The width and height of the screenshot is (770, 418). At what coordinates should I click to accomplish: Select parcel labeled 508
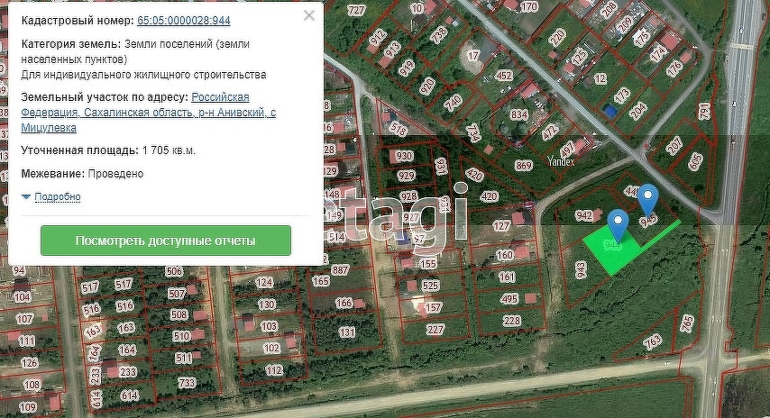click(x=179, y=314)
